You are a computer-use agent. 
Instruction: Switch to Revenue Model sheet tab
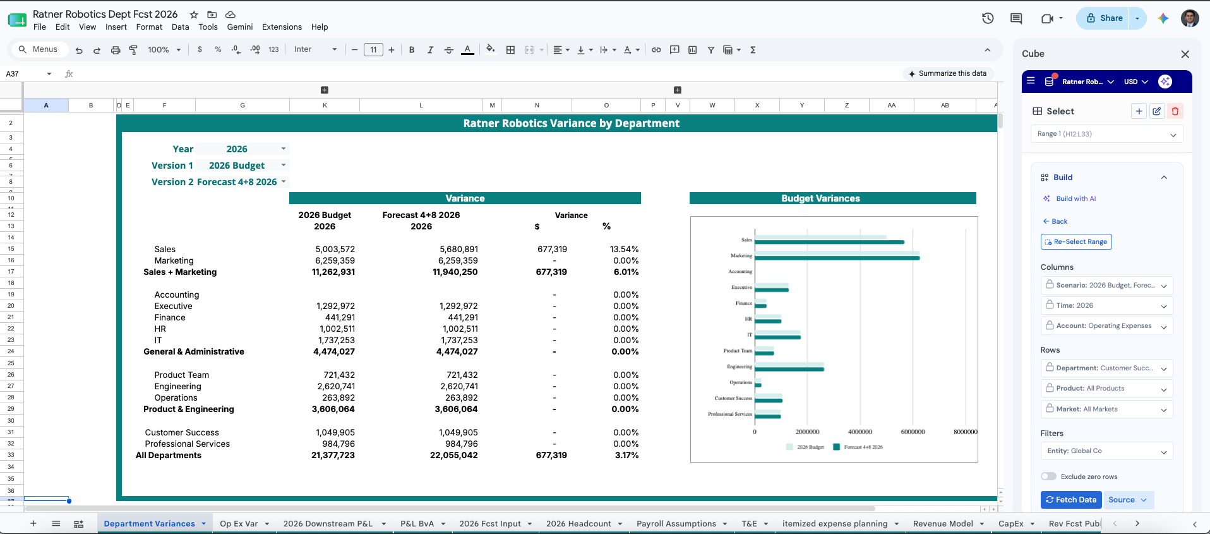[x=943, y=524]
